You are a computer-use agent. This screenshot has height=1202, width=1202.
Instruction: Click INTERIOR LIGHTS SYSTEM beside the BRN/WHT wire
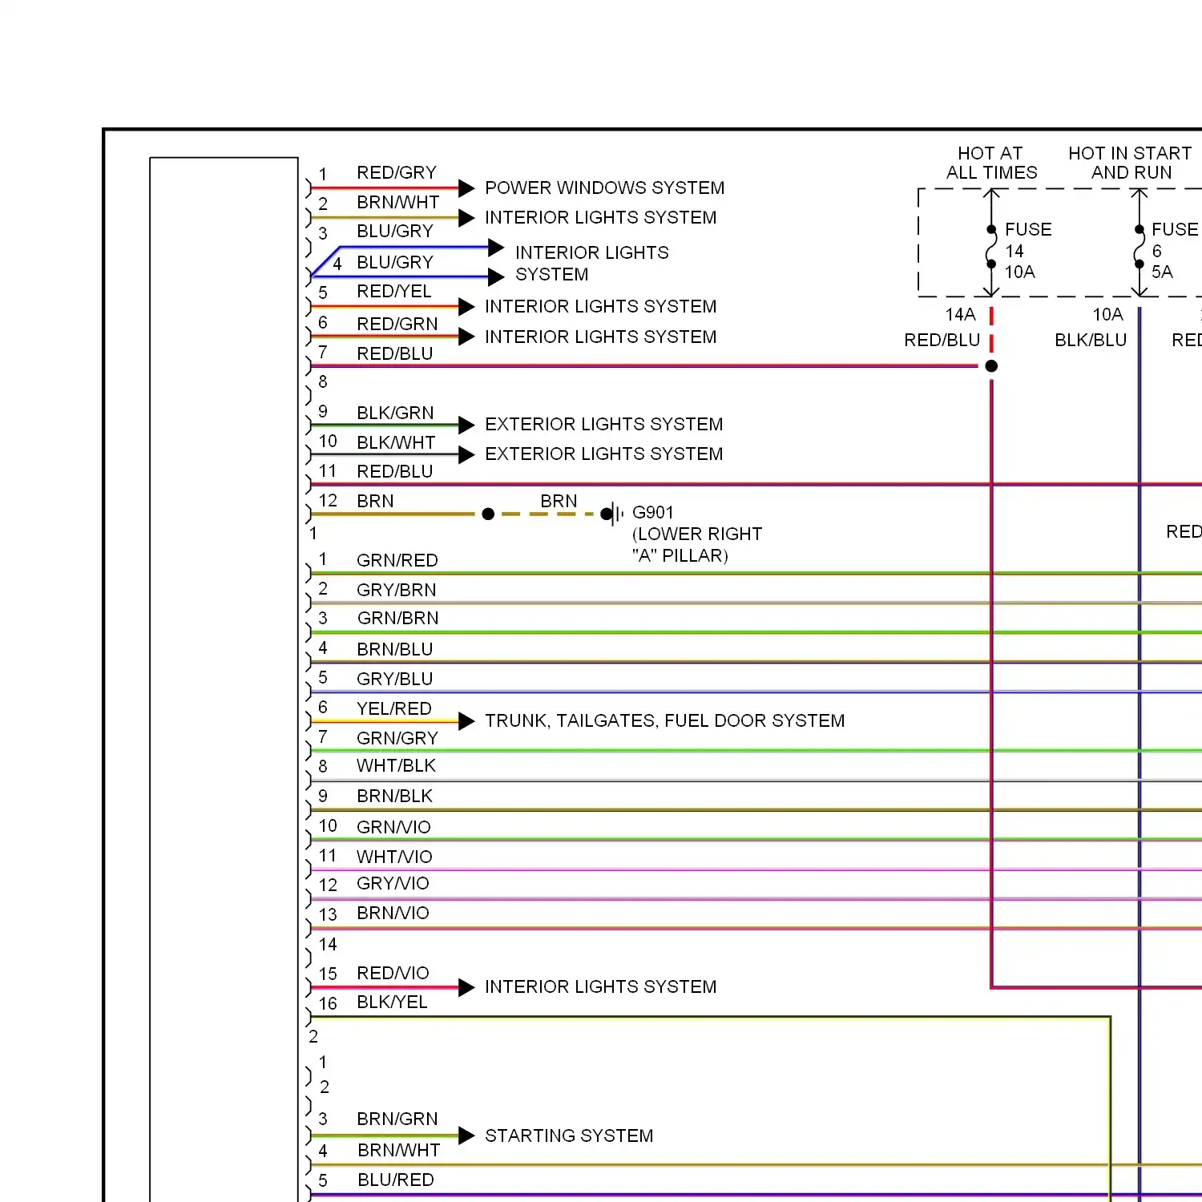(600, 217)
